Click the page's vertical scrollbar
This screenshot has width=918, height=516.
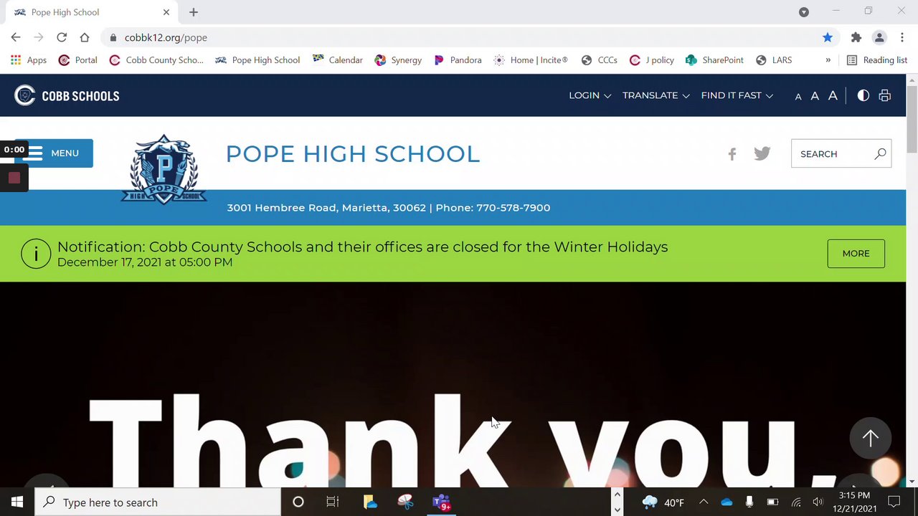point(912,279)
